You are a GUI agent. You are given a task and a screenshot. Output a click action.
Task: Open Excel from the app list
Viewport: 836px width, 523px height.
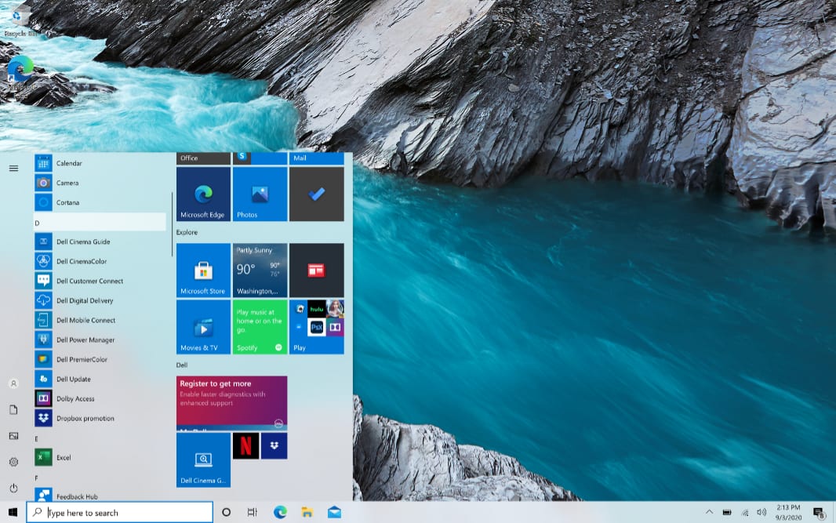pos(63,457)
